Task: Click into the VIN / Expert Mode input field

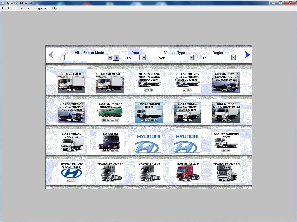Action: point(86,58)
